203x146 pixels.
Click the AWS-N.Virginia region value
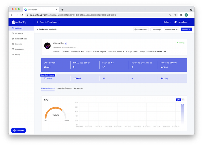click(99, 52)
